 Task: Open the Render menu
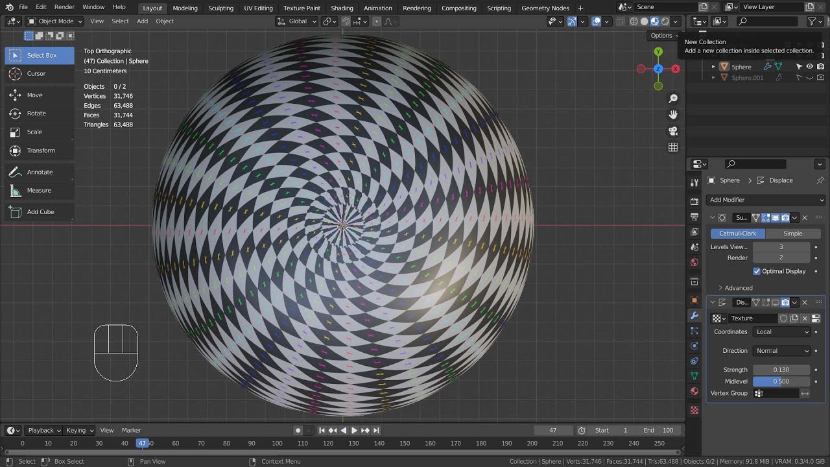(64, 7)
